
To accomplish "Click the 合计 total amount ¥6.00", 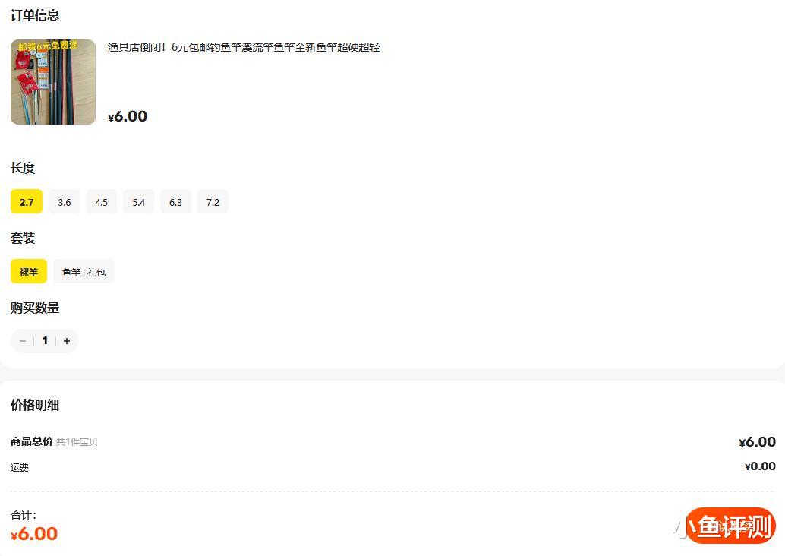I will click(34, 533).
